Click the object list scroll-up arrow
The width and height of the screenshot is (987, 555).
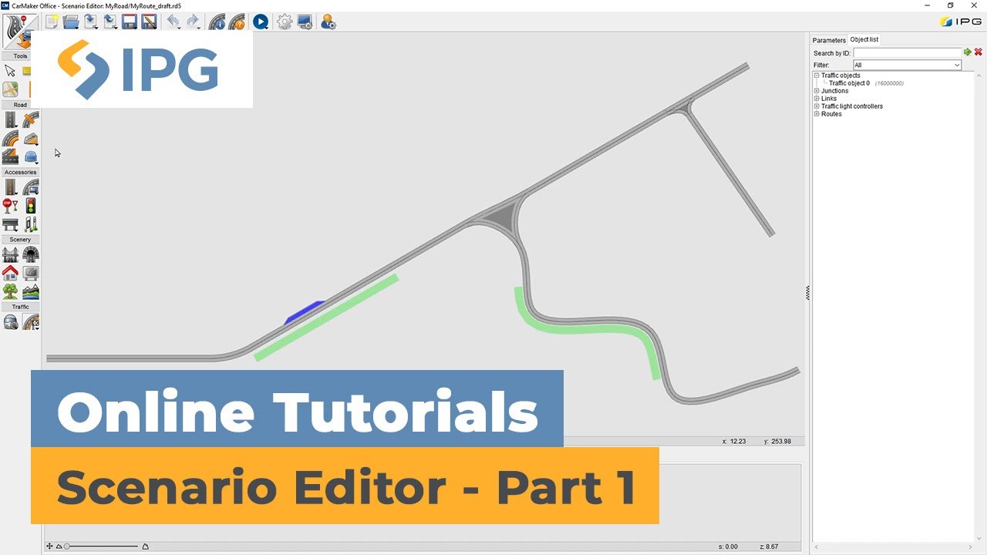click(981, 76)
